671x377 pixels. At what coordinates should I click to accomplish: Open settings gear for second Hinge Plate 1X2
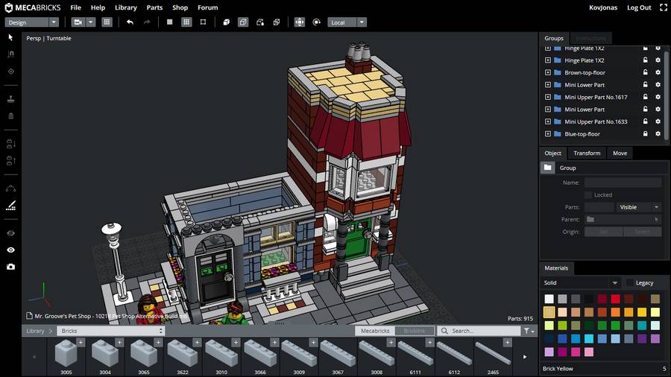(x=658, y=60)
